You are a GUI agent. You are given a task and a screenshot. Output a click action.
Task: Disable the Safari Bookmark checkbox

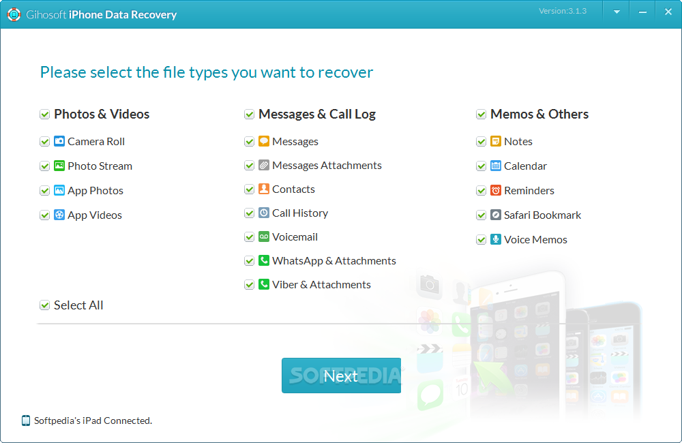tap(481, 215)
